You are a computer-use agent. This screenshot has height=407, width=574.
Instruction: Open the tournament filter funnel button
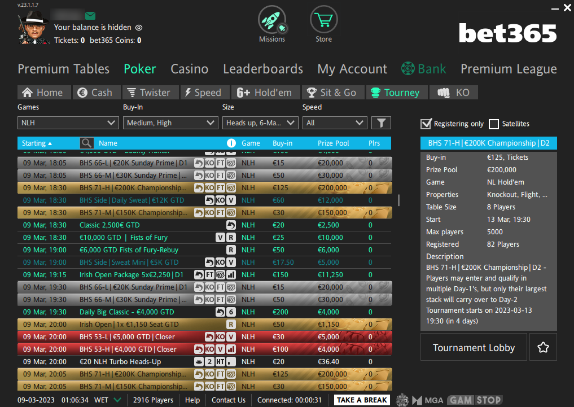(381, 123)
